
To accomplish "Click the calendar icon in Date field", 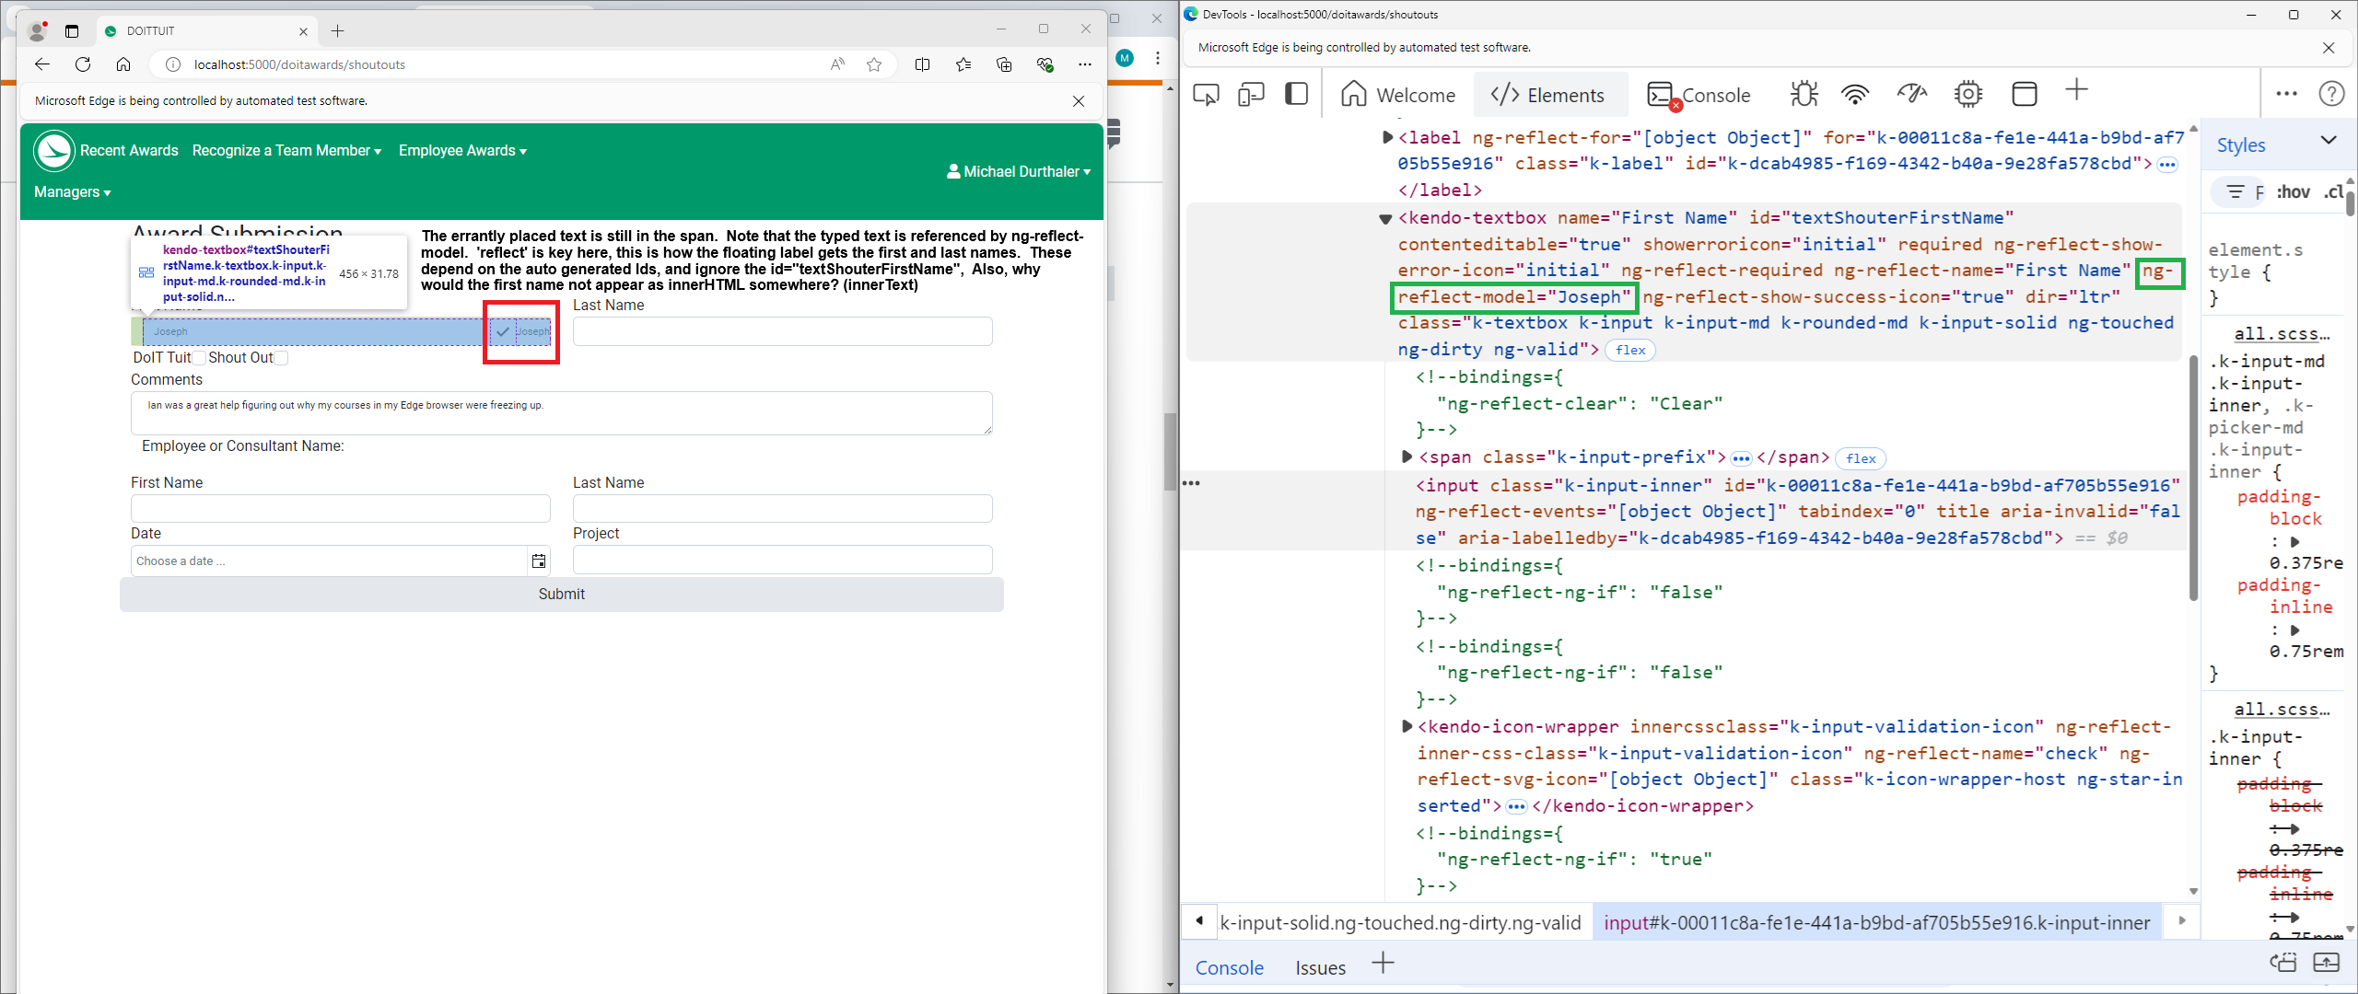I will [x=539, y=561].
